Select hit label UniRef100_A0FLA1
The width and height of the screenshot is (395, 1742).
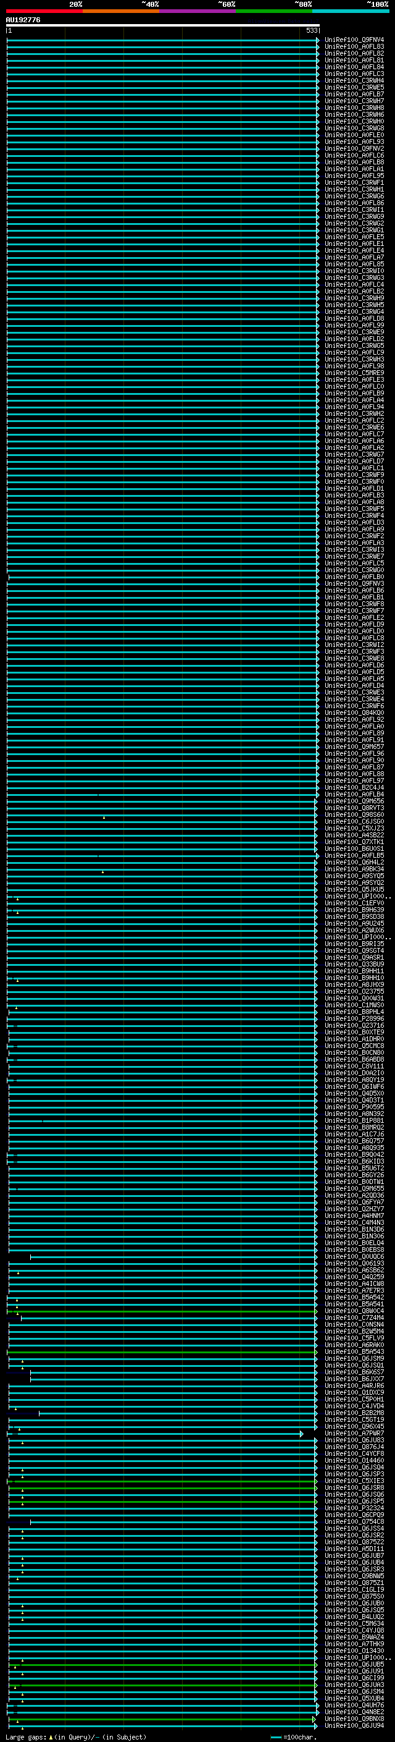(354, 169)
